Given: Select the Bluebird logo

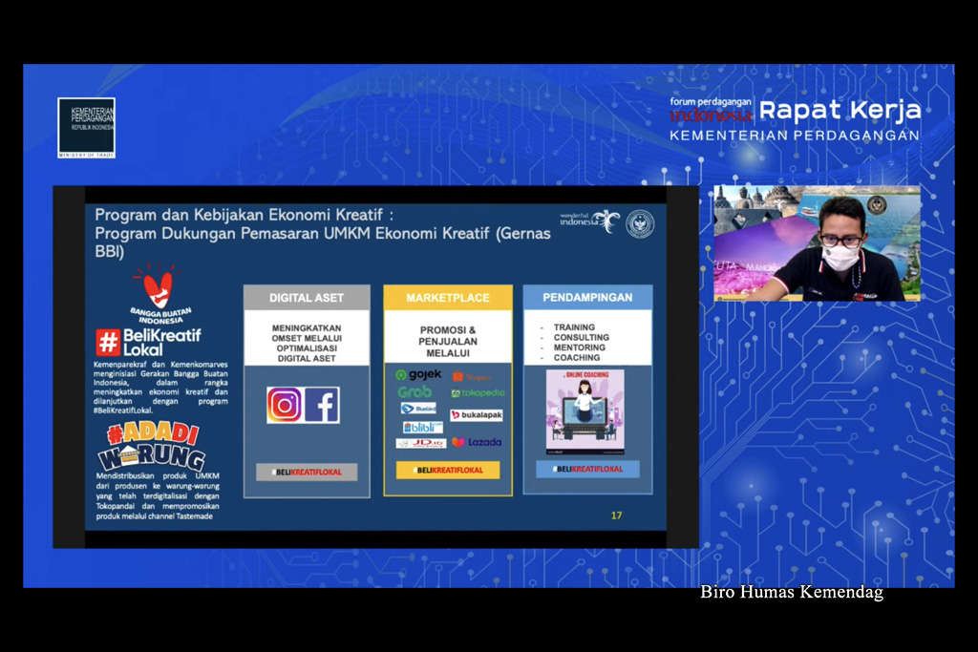Looking at the screenshot, I should (x=418, y=409).
